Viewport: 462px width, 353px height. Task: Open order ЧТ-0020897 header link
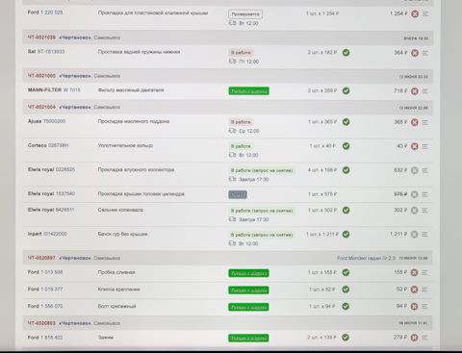pos(41,258)
